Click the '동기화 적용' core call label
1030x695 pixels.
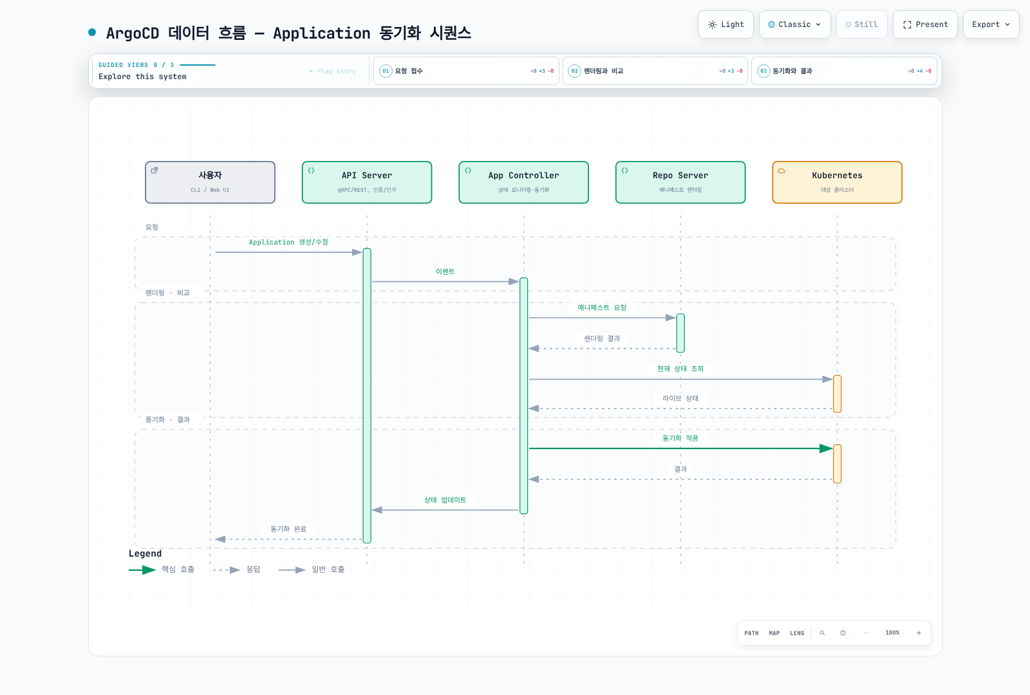680,438
